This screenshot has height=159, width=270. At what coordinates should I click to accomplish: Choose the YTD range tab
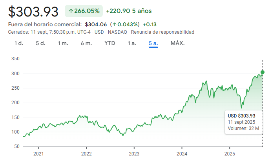click(110, 43)
